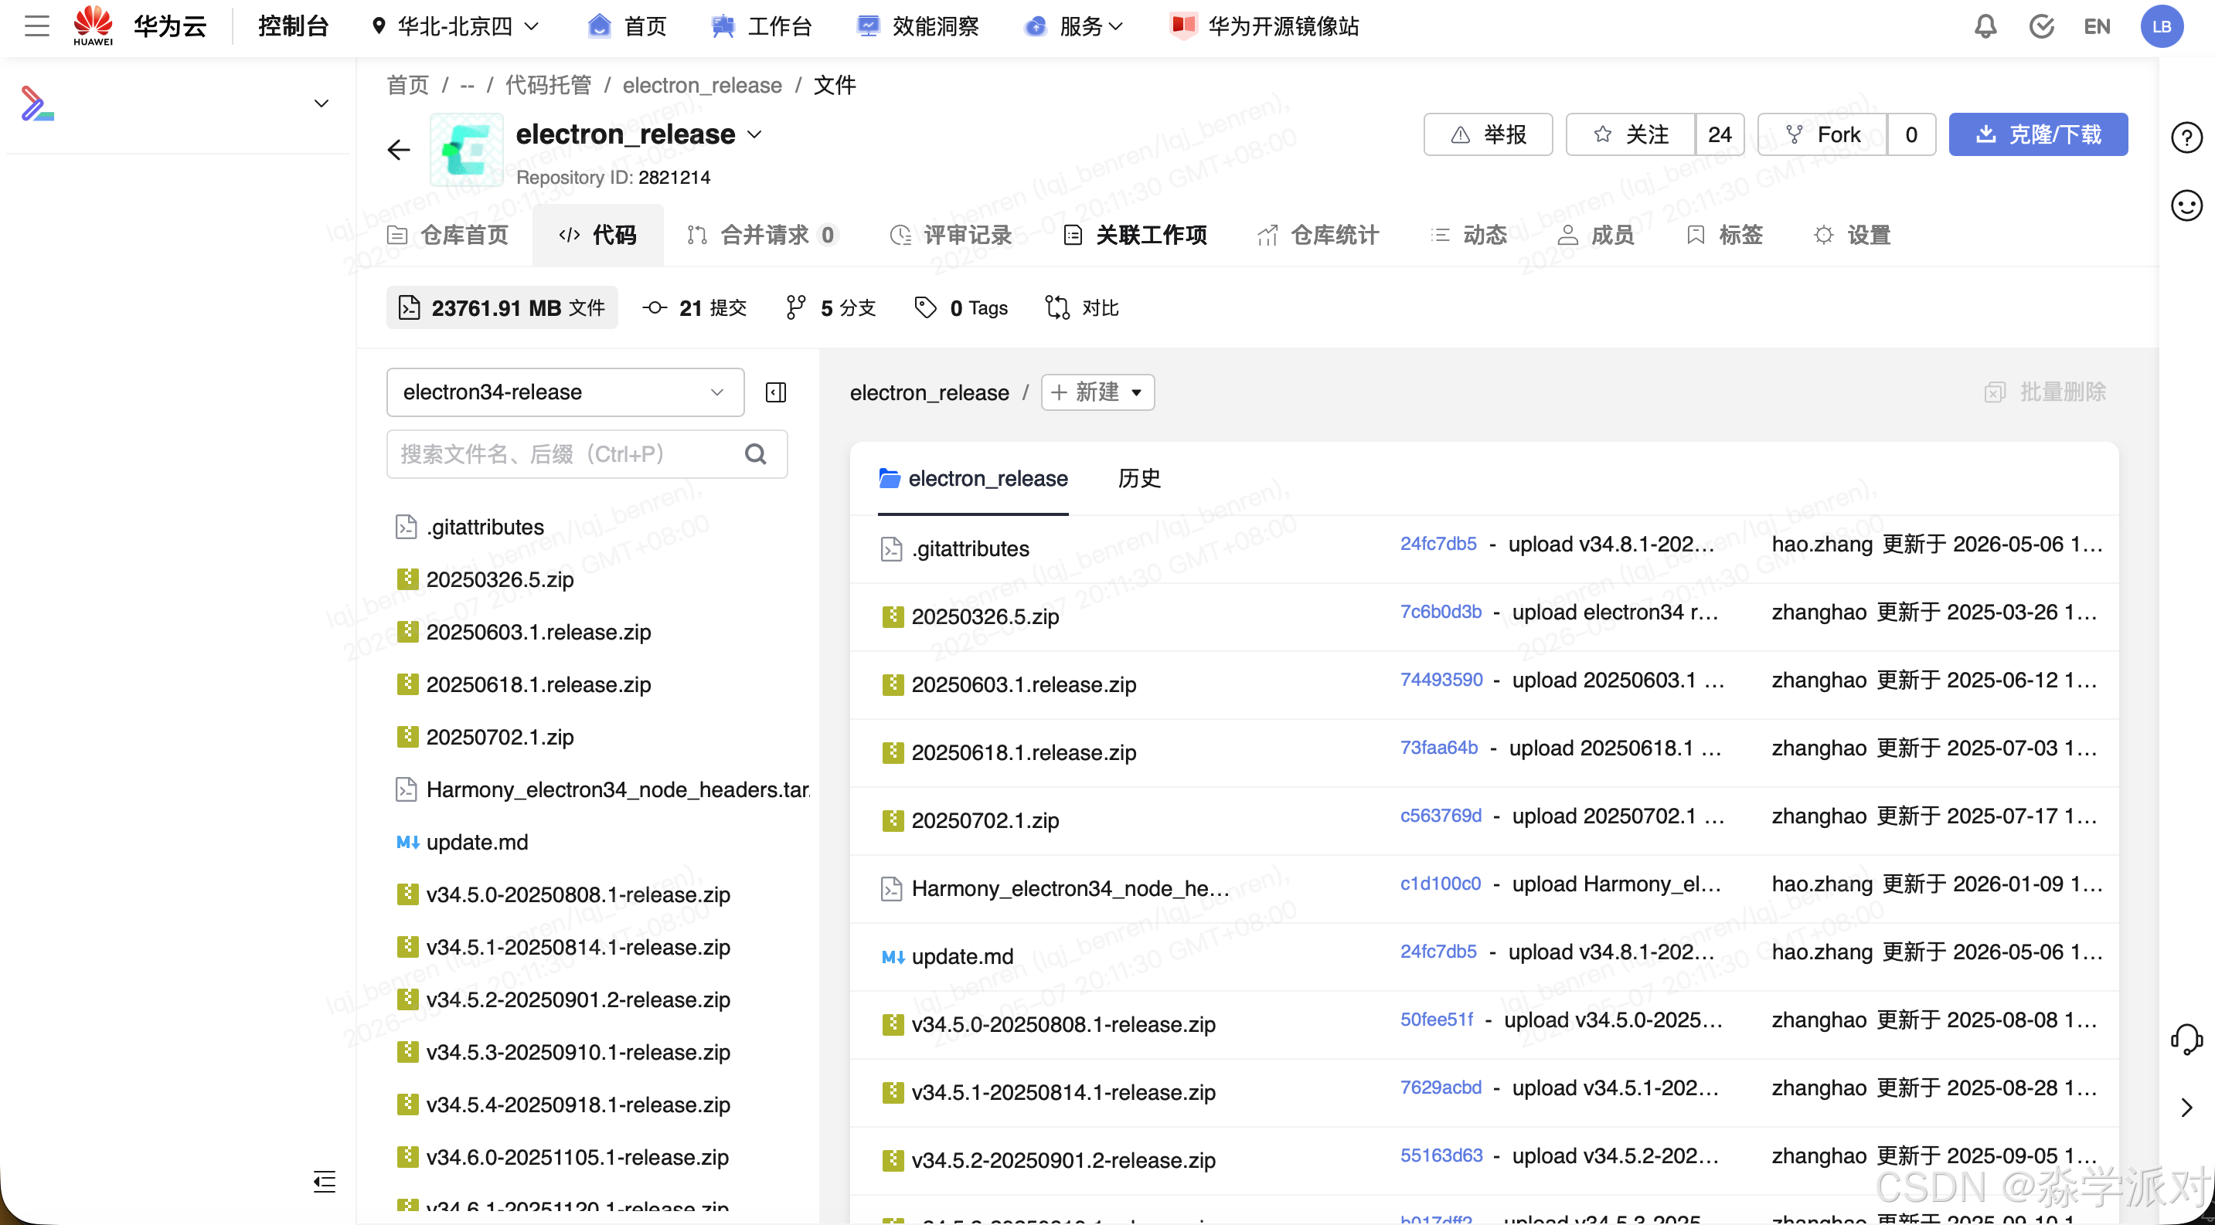Go to 首页 in top navigation
This screenshot has height=1225, width=2215.
point(628,26)
